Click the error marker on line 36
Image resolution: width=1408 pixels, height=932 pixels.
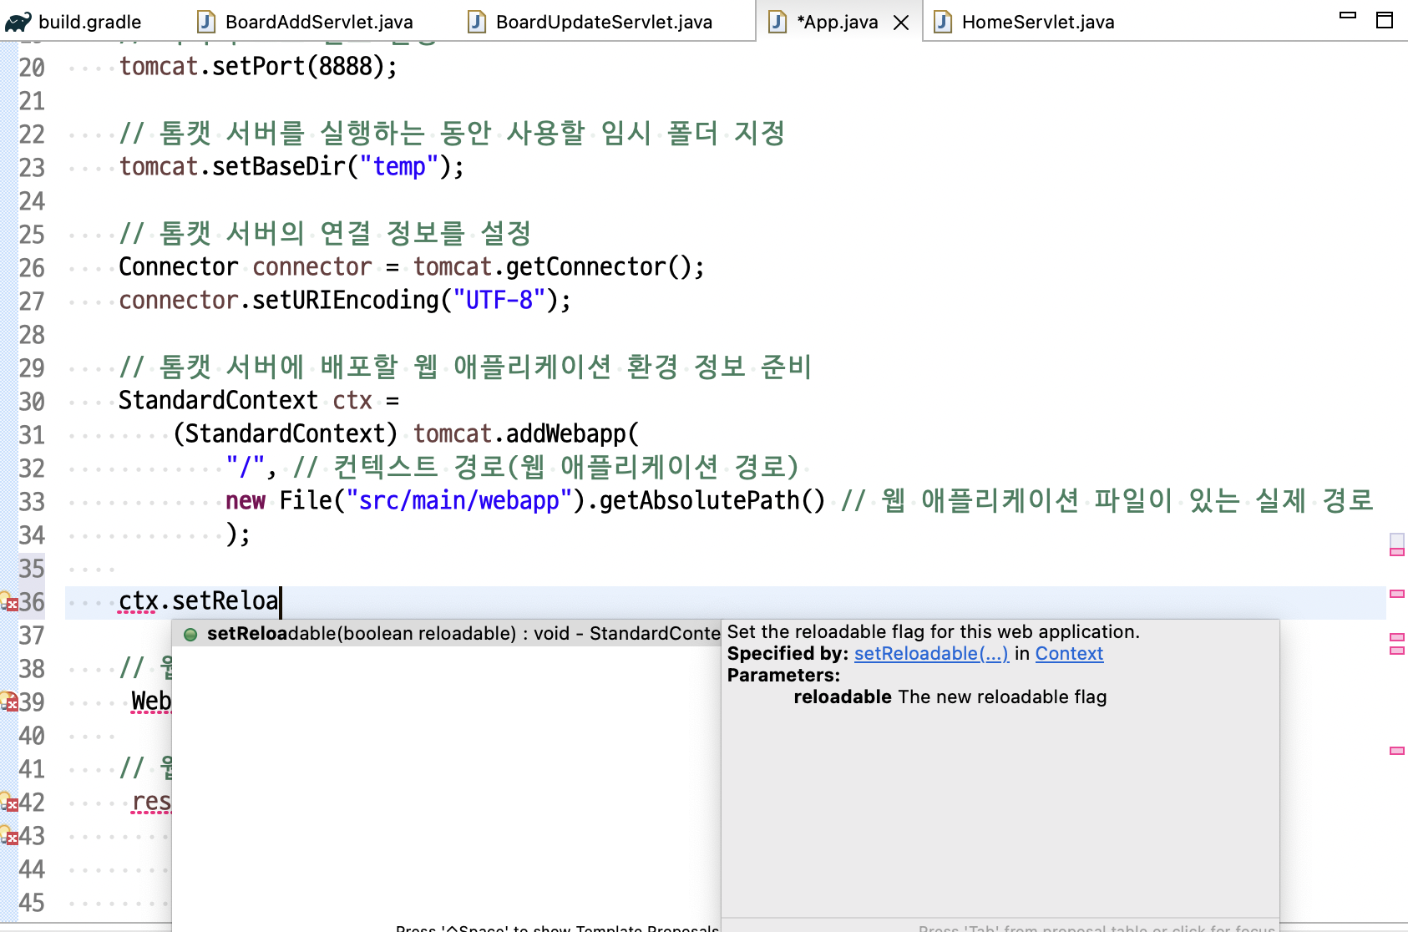[x=9, y=601]
